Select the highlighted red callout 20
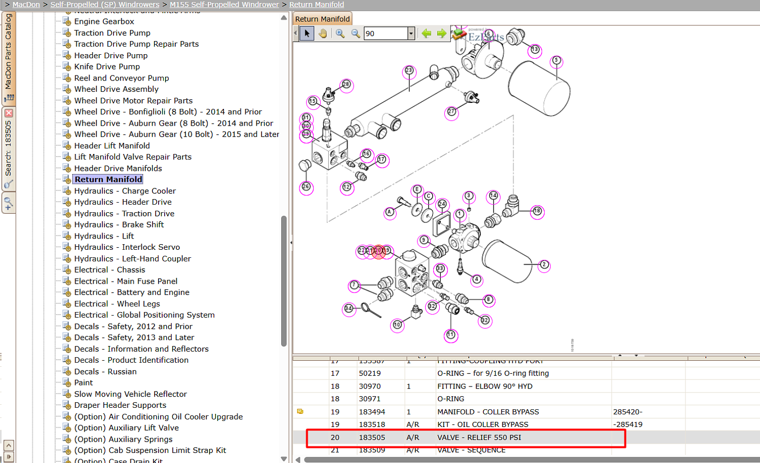The height and width of the screenshot is (463, 760). (x=378, y=251)
